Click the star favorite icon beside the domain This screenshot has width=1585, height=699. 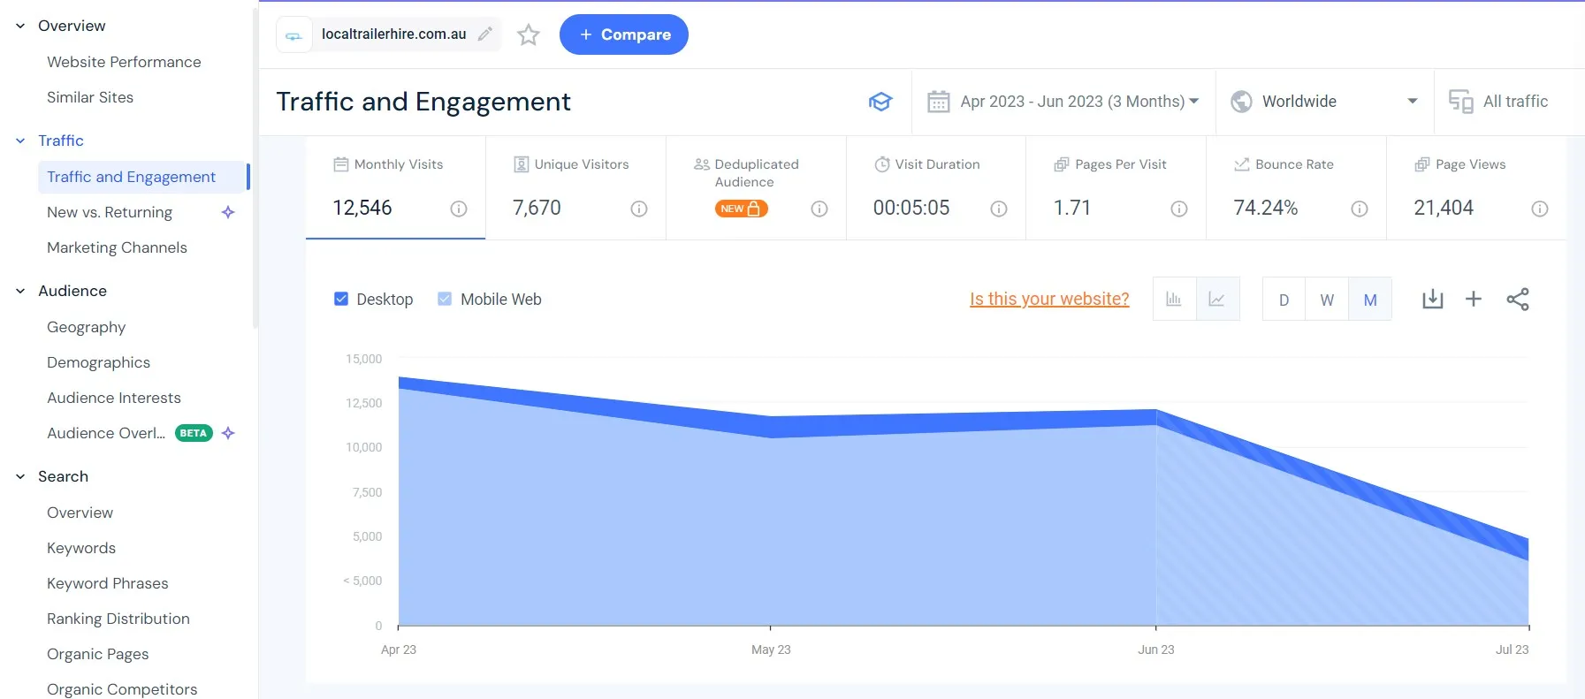tap(529, 34)
